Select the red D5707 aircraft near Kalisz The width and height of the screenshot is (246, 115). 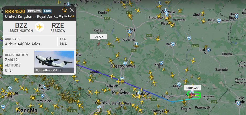click(x=99, y=44)
